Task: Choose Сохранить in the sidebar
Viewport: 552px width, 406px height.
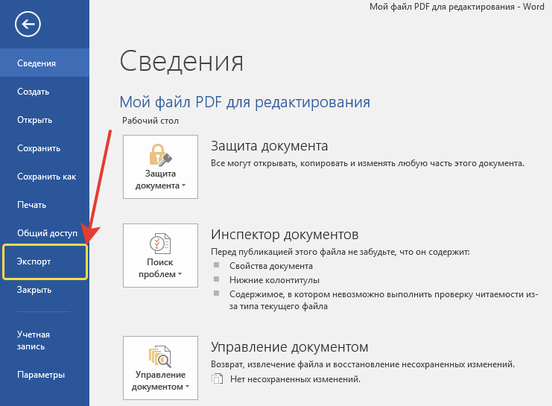Action: [x=45, y=148]
